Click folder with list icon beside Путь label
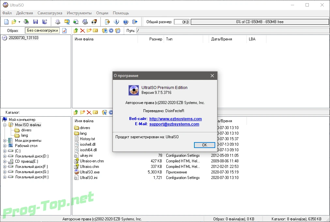This screenshot has width=330, height=222. tap(118, 31)
